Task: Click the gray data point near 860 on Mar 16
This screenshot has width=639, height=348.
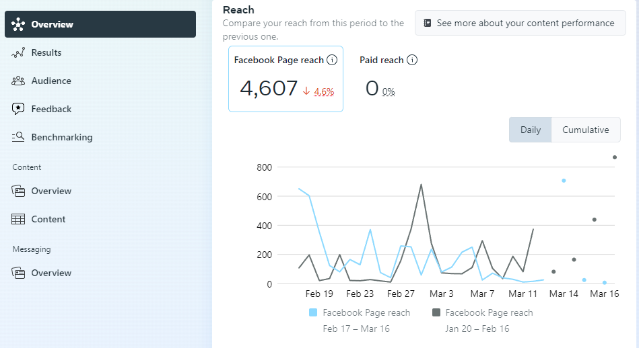Action: [615, 157]
